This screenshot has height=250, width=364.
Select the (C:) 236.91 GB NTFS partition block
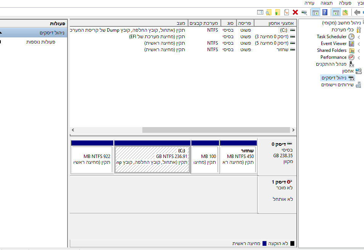coord(152,157)
